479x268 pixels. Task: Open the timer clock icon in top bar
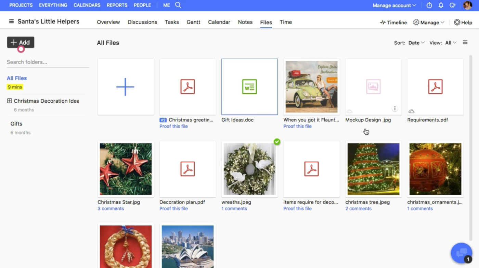(x=429, y=5)
